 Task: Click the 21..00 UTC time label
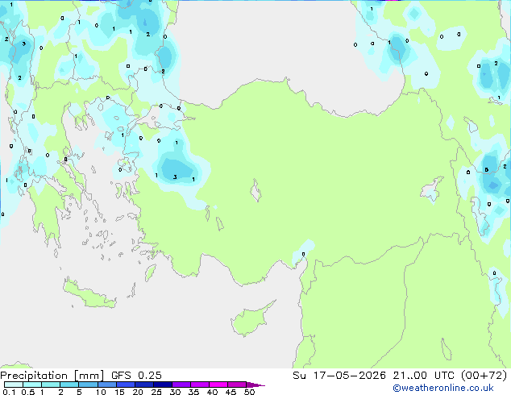(x=423, y=376)
